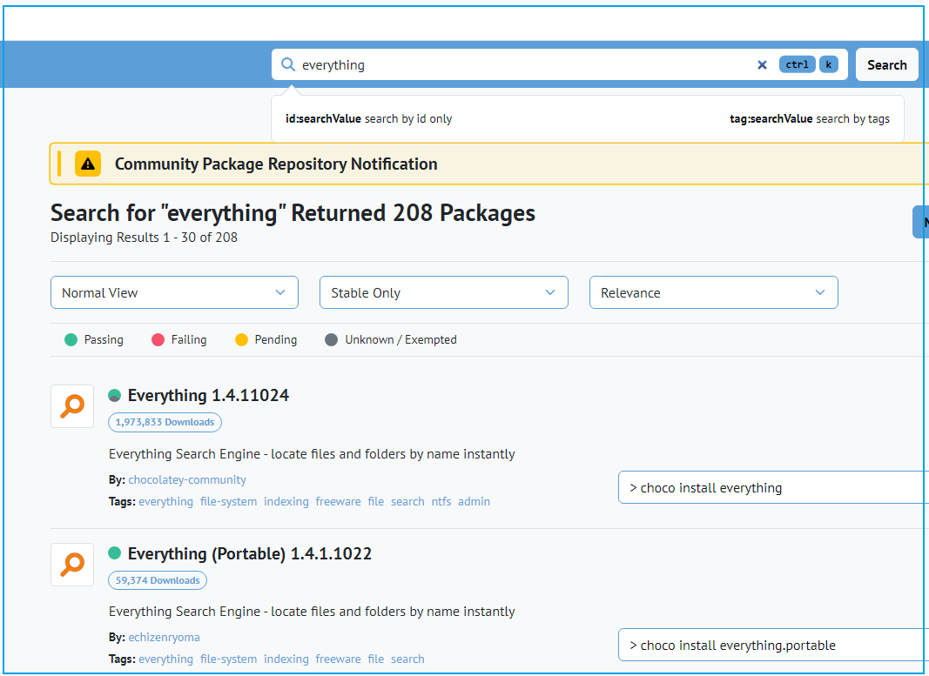The image size is (929, 676).
Task: Click the red Failing status dot
Action: 158,340
